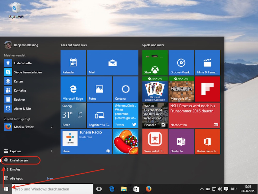The height and width of the screenshot is (194, 258).
Task: Click the Windows Start button
Action: coord(6,189)
